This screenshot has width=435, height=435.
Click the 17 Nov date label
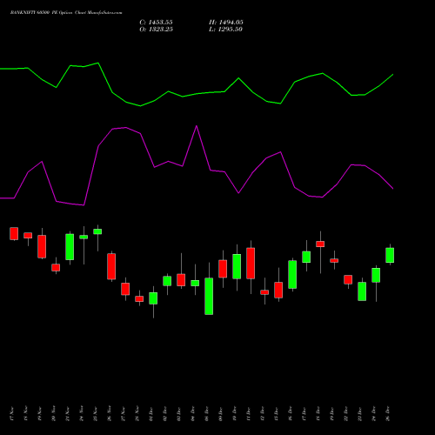pos(11,414)
